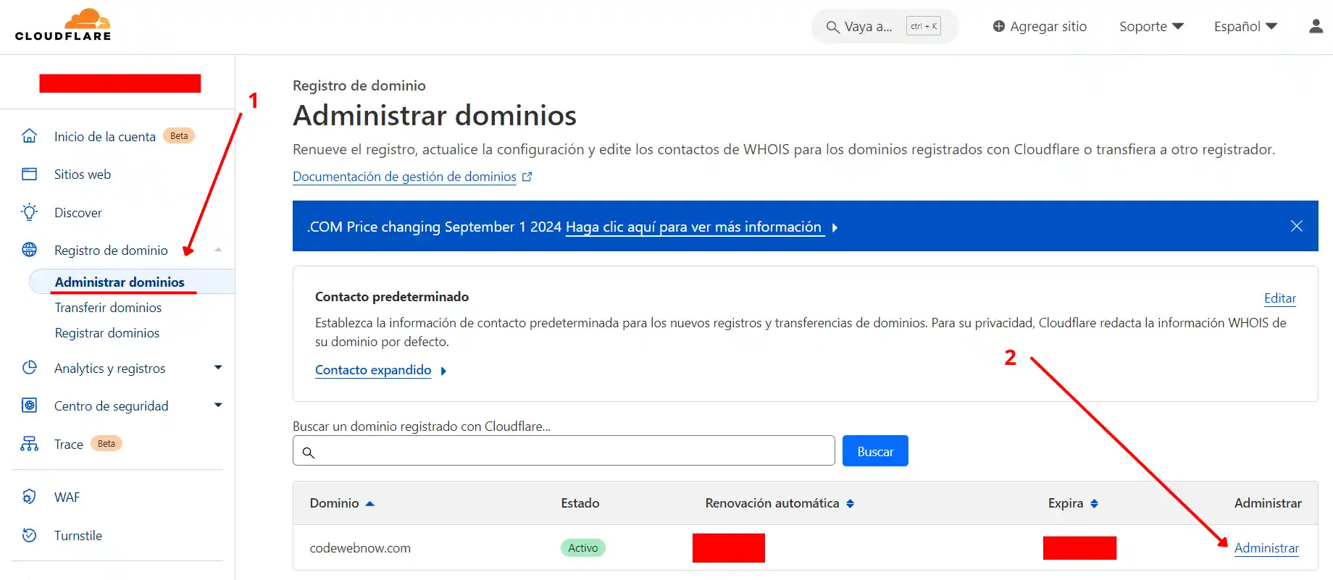Open the Español language dropdown

[x=1245, y=26]
